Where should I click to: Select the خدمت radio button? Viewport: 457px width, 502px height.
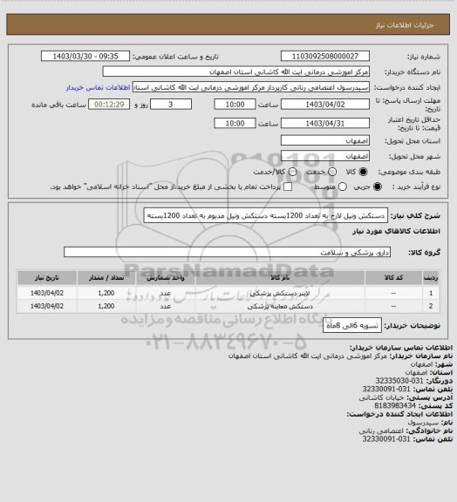[332, 172]
